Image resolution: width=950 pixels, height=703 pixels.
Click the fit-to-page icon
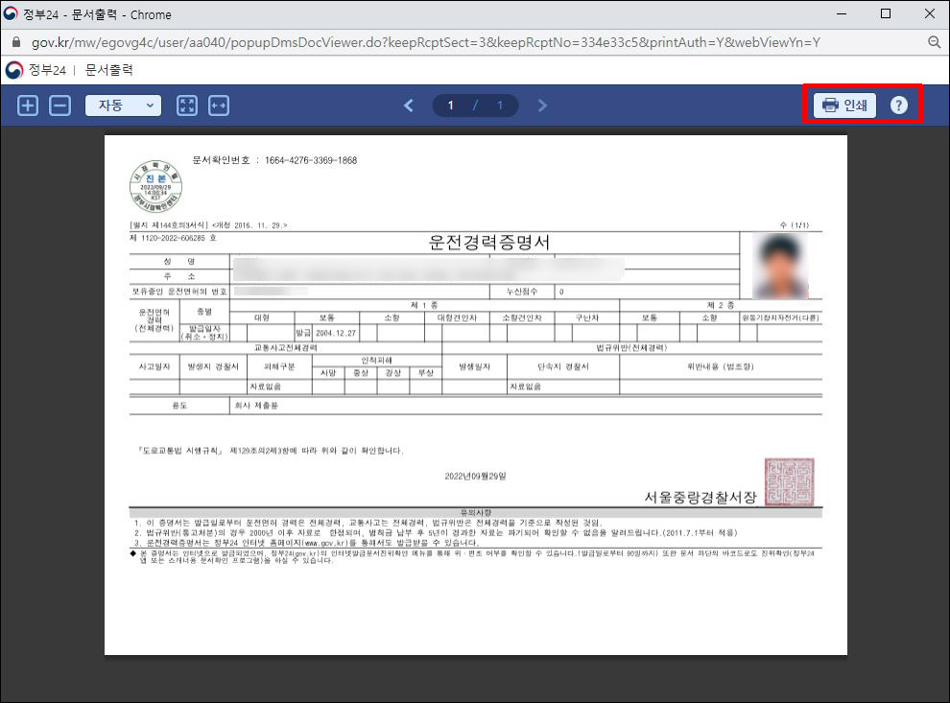click(x=186, y=105)
